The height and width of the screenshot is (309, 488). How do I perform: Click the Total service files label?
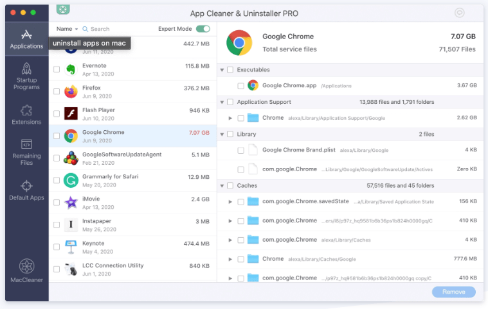pos(289,49)
